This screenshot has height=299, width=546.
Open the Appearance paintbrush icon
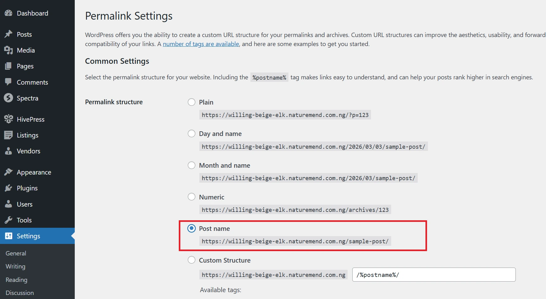(8, 172)
